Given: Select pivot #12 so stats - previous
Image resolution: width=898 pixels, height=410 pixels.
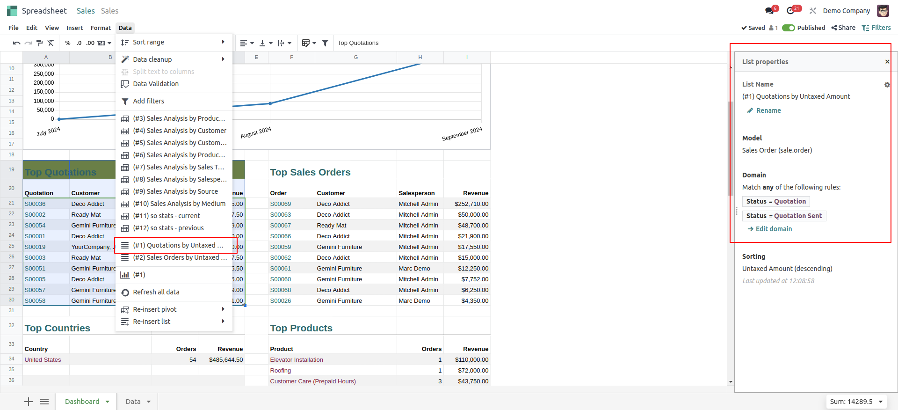Looking at the screenshot, I should point(174,228).
